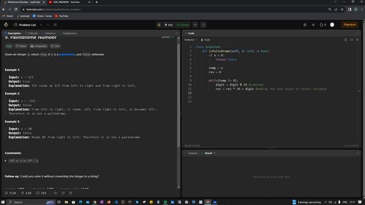This screenshot has height=205, width=365.
Task: Click the Premium button
Action: point(350,24)
